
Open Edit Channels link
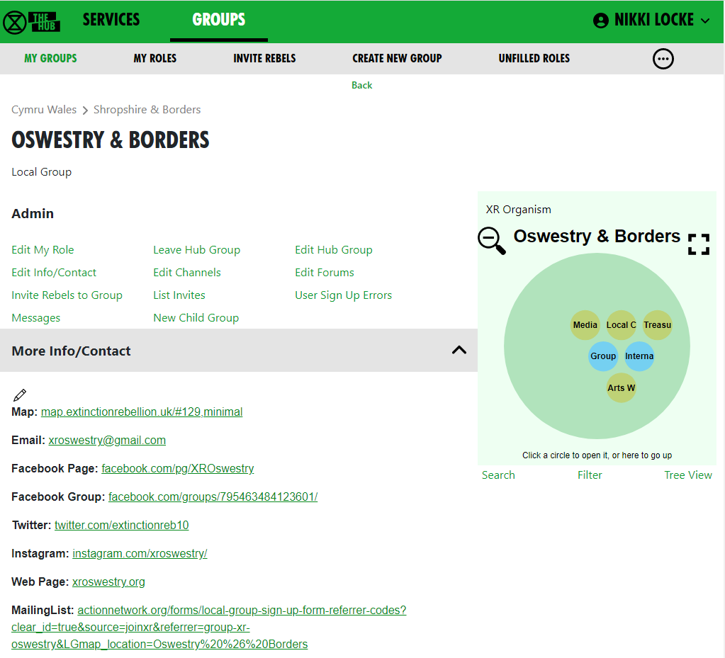187,273
